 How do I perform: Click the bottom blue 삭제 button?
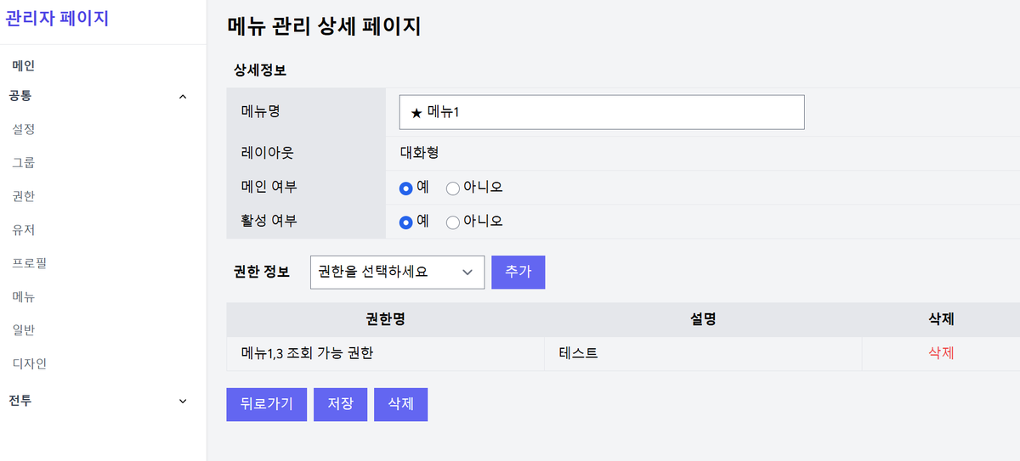pos(400,404)
